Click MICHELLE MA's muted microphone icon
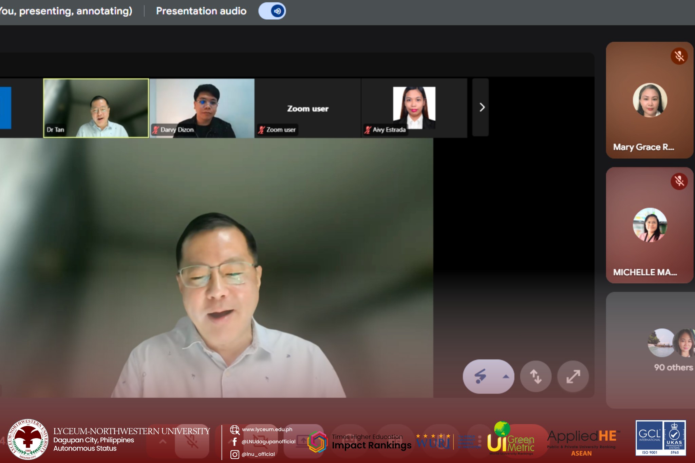The width and height of the screenshot is (695, 463). click(679, 181)
